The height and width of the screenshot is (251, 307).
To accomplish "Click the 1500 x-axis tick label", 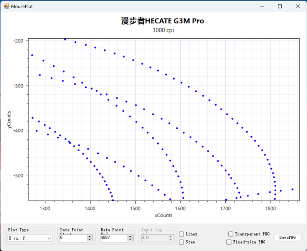I will click(x=135, y=208).
